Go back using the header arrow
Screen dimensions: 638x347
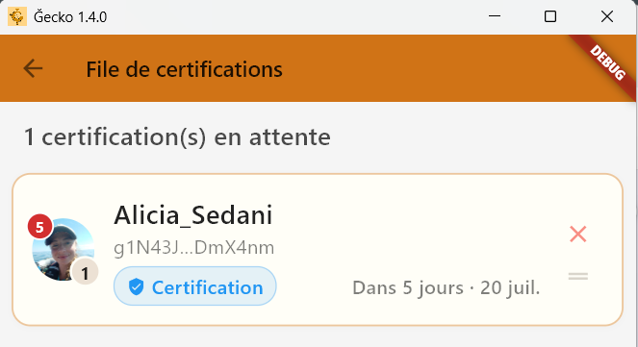point(33,68)
